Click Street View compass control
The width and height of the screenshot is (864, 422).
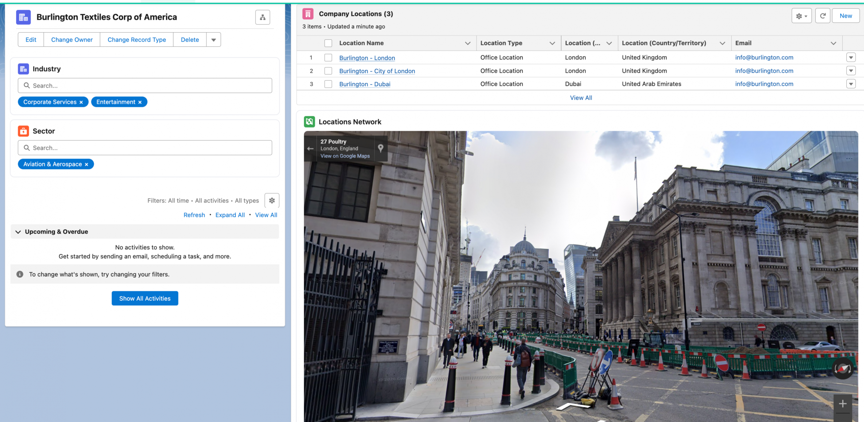coord(842,368)
